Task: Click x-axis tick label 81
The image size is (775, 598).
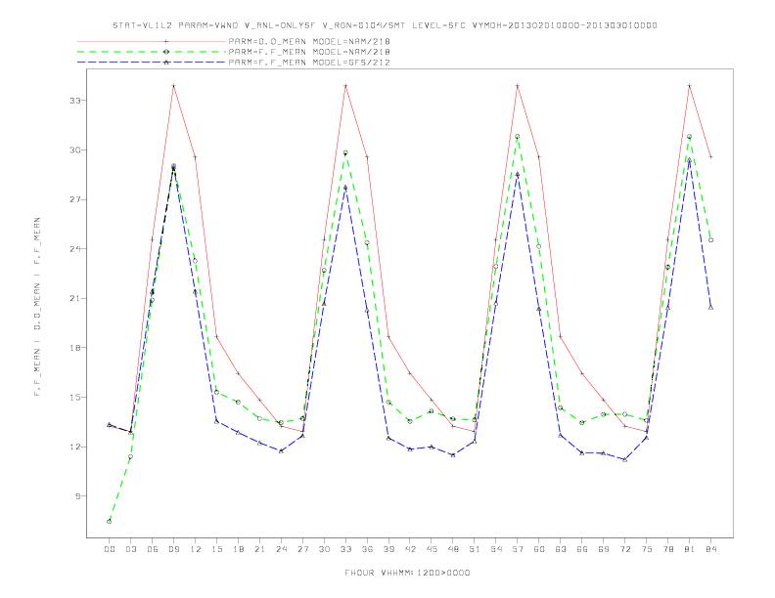Action: 690,549
